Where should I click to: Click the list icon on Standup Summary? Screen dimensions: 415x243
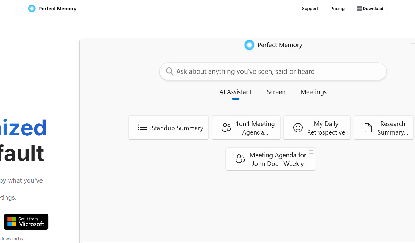(142, 128)
